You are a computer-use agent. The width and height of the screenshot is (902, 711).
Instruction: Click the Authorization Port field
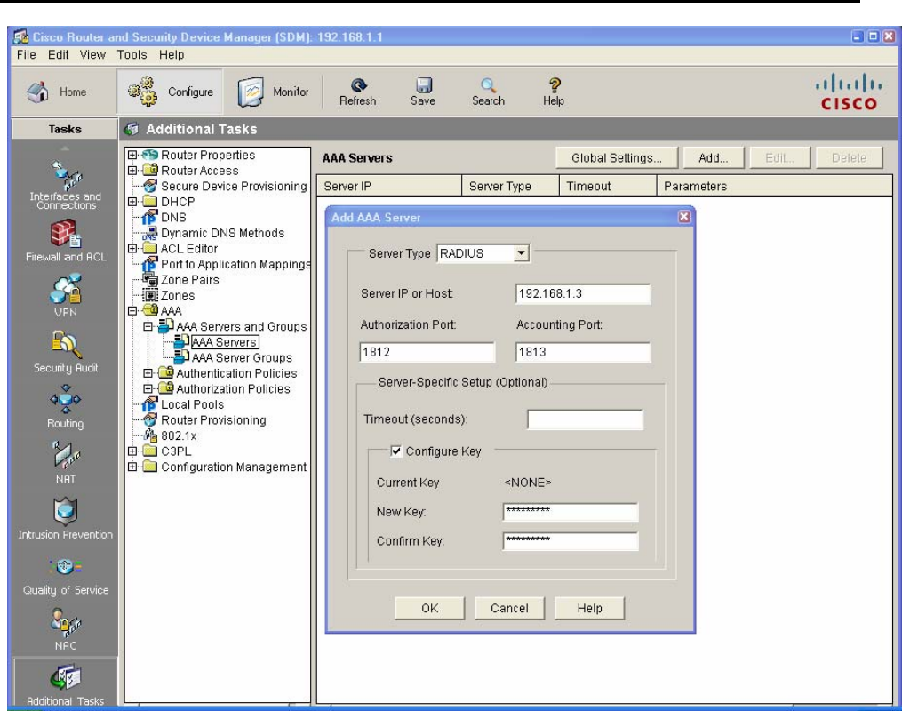click(x=427, y=352)
